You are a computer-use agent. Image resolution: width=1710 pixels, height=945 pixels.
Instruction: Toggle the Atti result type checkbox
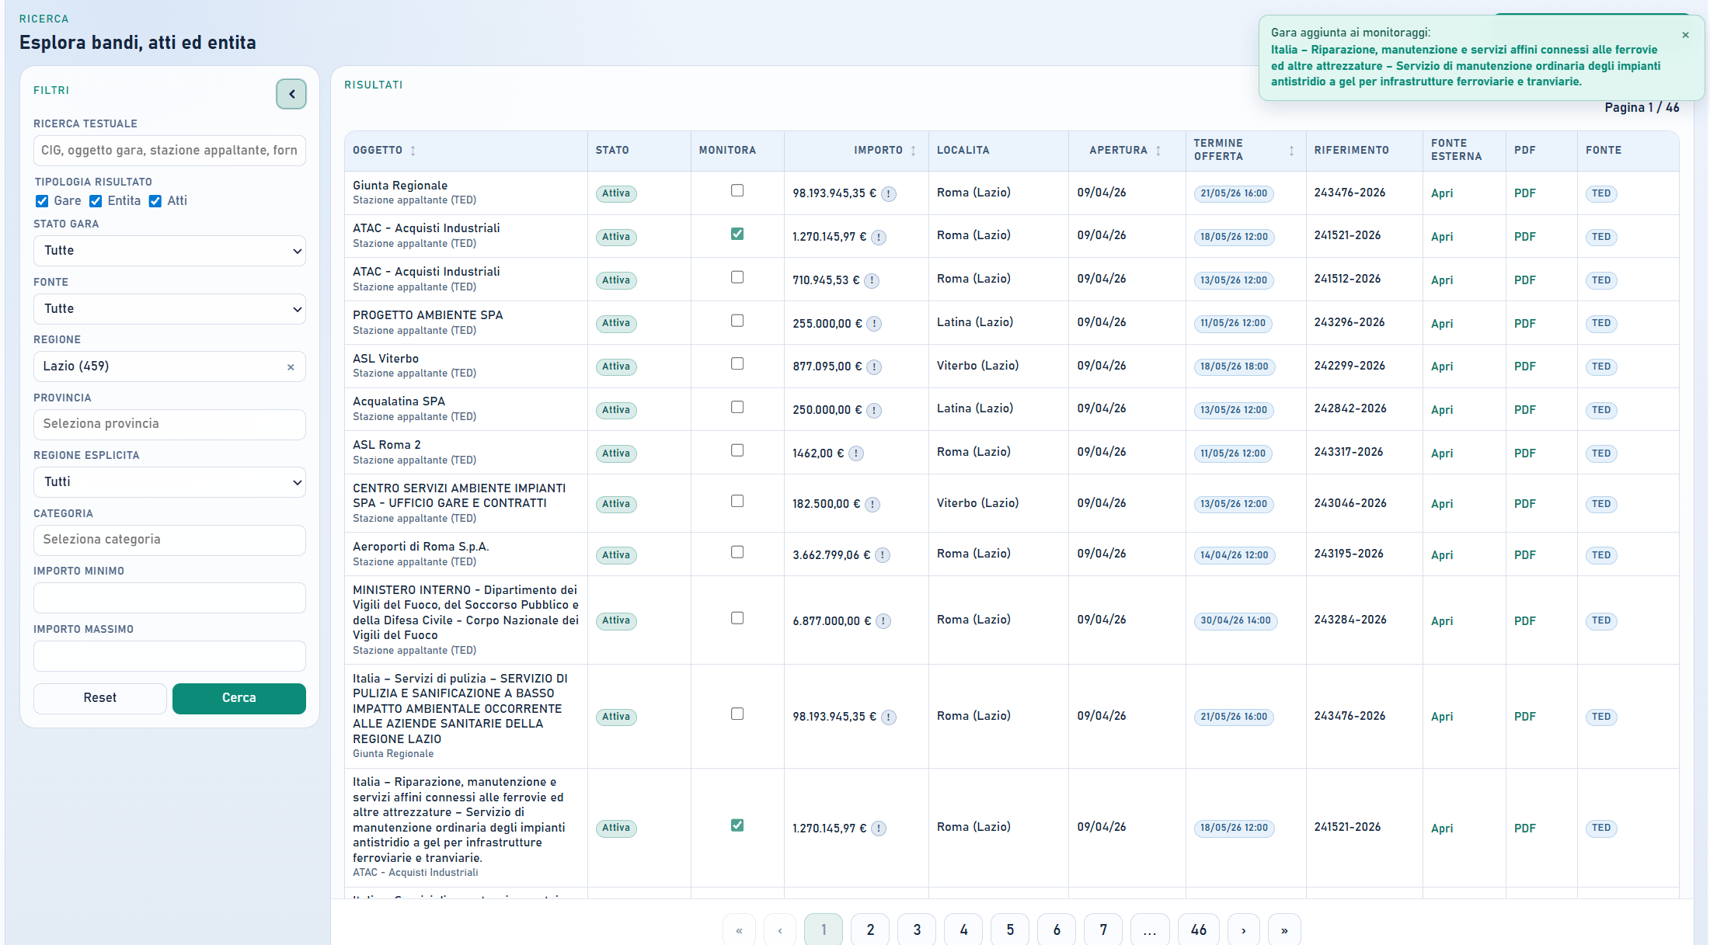(155, 201)
